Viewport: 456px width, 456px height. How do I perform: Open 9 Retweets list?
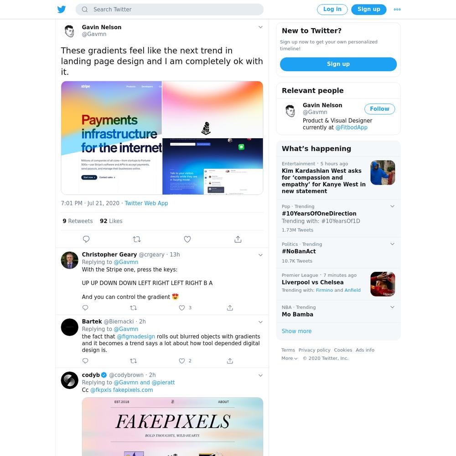[x=78, y=221]
